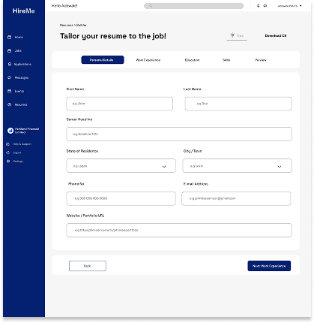Click the Download CV link
This screenshot has height=323, width=314.
(276, 36)
